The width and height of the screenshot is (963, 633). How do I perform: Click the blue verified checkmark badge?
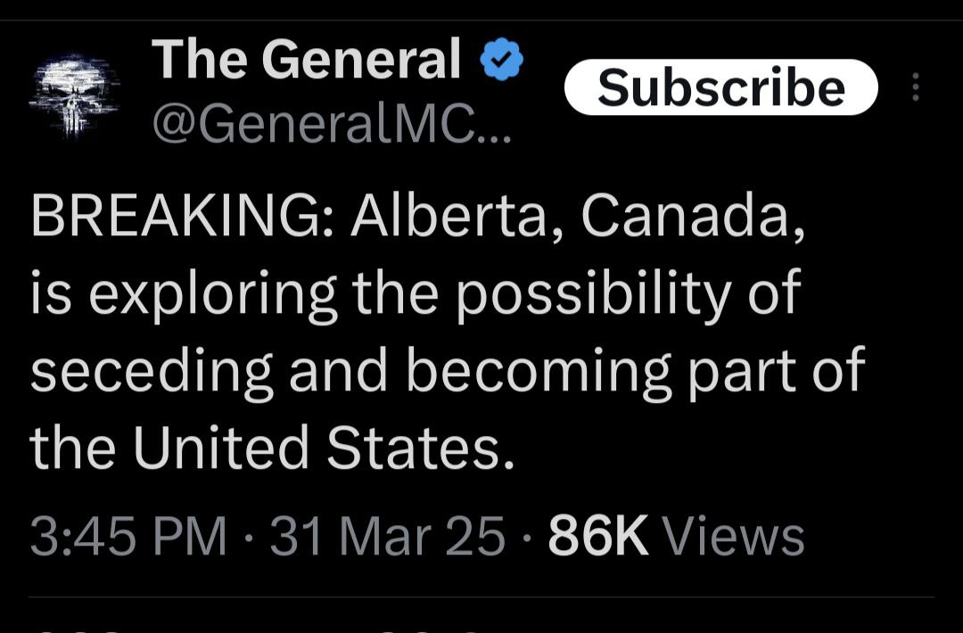click(502, 62)
